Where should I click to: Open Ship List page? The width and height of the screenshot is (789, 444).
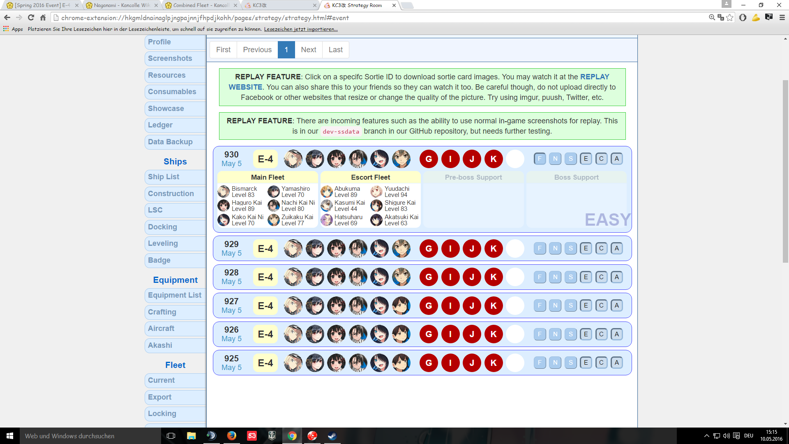pyautogui.click(x=175, y=177)
